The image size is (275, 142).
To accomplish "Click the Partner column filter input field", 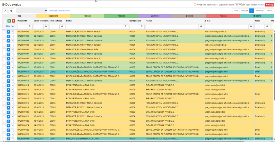I will tap(95, 26).
